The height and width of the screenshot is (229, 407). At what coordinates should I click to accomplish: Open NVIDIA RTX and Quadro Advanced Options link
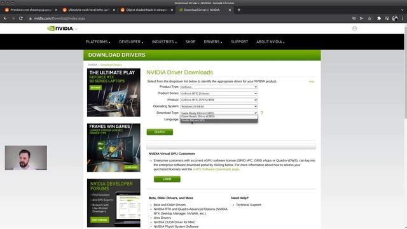190,211
